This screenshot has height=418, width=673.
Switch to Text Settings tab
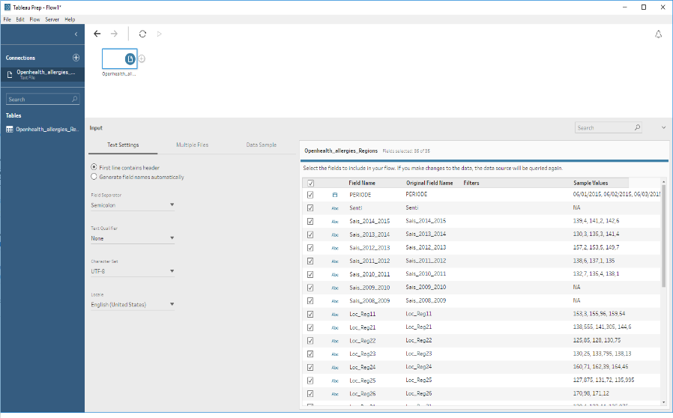tap(123, 145)
